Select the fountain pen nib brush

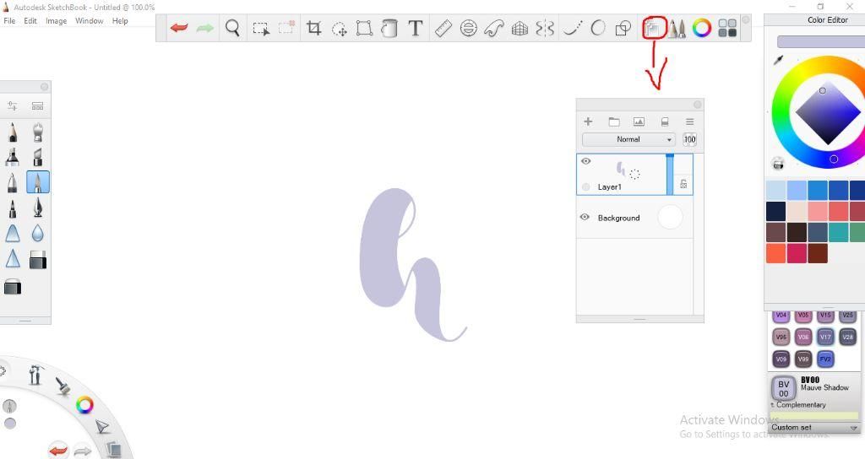click(x=37, y=208)
